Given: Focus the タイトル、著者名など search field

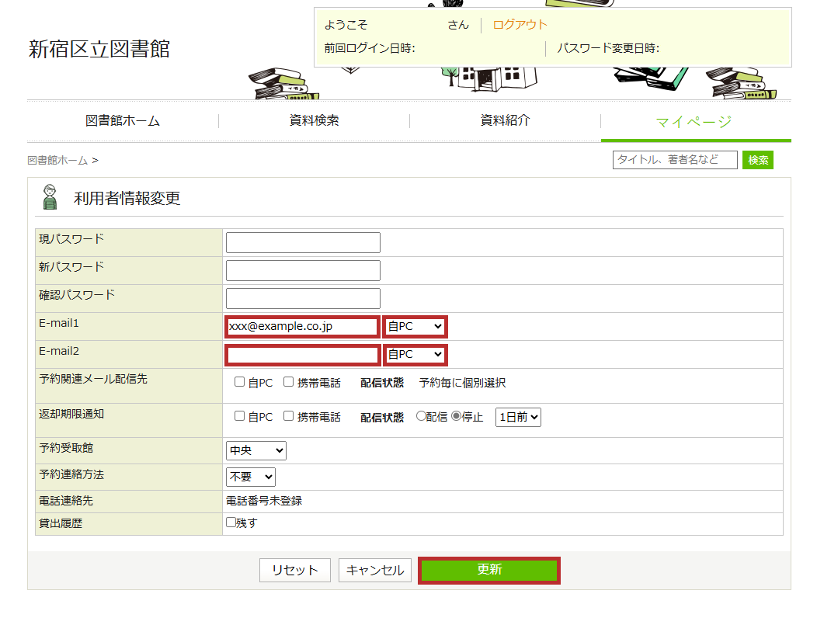Looking at the screenshot, I should click(x=675, y=160).
